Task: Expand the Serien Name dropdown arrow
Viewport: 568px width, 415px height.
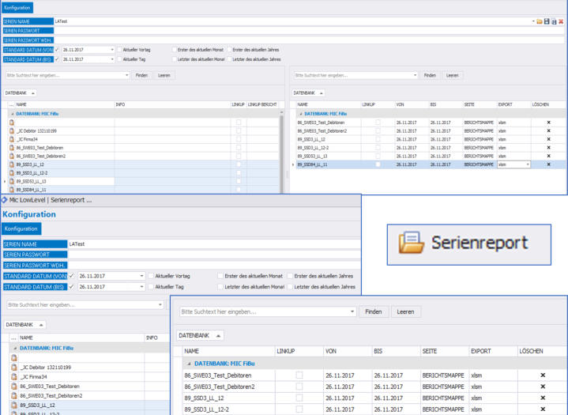Action: click(532, 21)
